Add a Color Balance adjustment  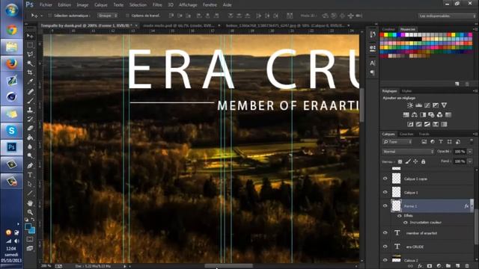[414, 115]
